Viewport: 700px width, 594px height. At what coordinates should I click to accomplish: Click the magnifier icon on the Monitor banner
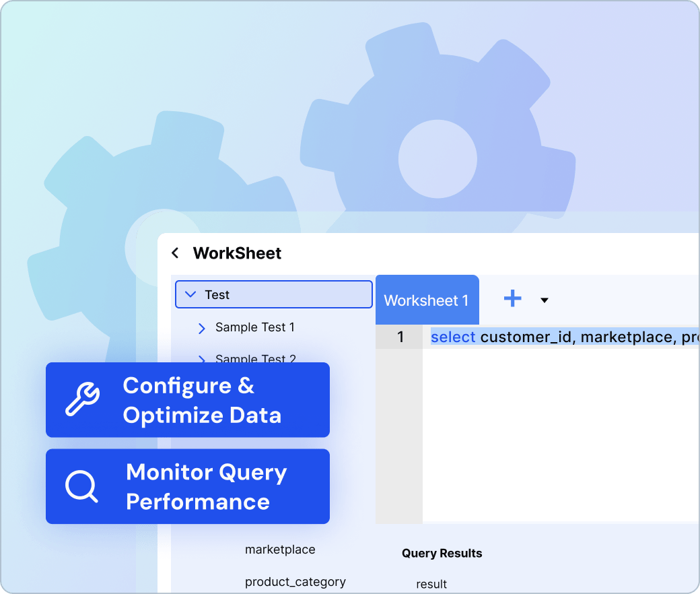(x=81, y=486)
